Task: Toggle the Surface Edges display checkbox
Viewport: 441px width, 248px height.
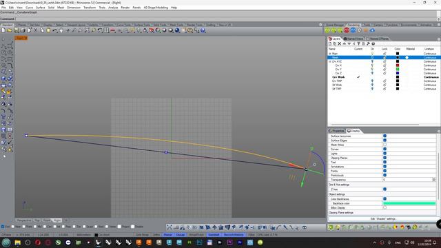Action: pos(384,141)
